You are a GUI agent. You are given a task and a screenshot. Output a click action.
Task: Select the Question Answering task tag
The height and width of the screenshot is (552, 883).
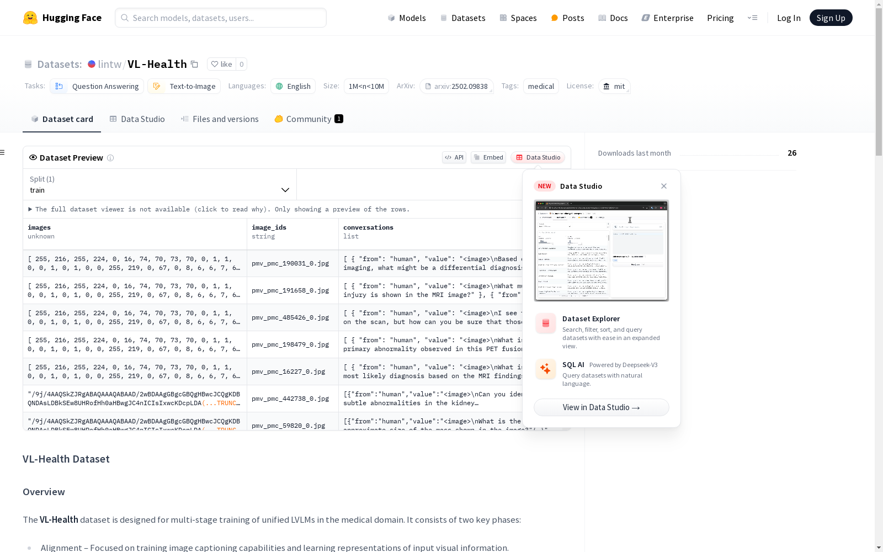click(97, 86)
